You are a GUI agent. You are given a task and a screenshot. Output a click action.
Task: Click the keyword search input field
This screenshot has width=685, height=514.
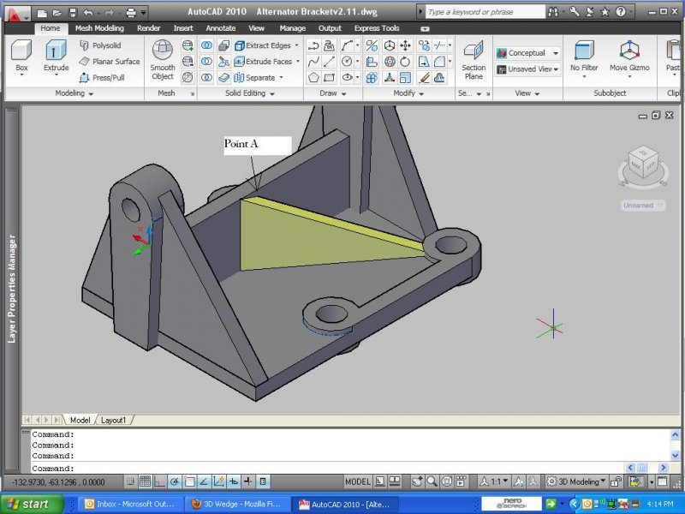click(x=485, y=12)
